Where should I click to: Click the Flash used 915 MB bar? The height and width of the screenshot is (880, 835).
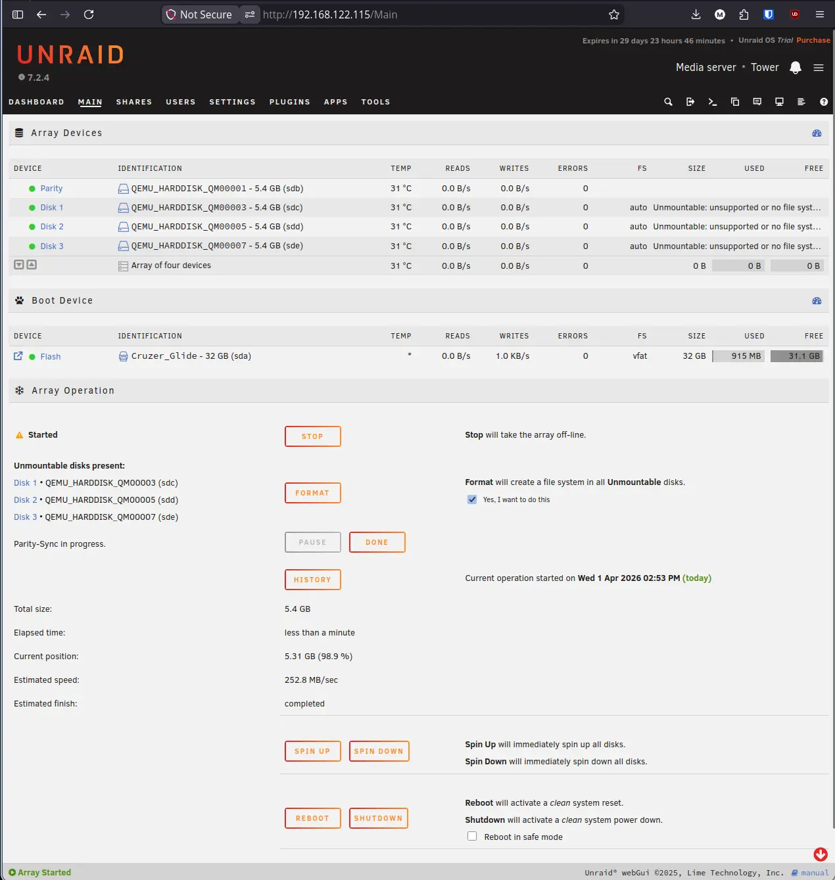(x=738, y=356)
